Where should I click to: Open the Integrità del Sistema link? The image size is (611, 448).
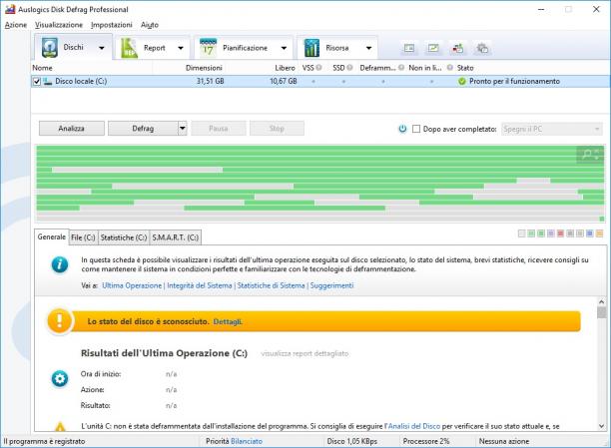200,285
